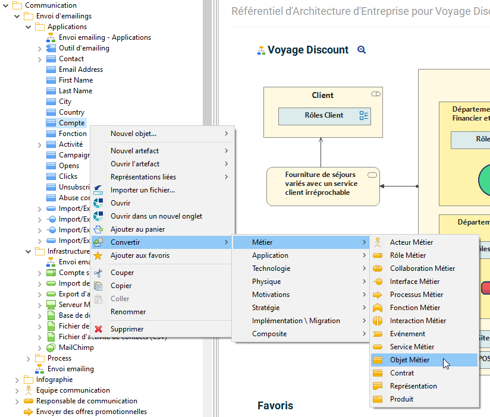Click the Copier icon
490x417 pixels.
pyautogui.click(x=98, y=286)
